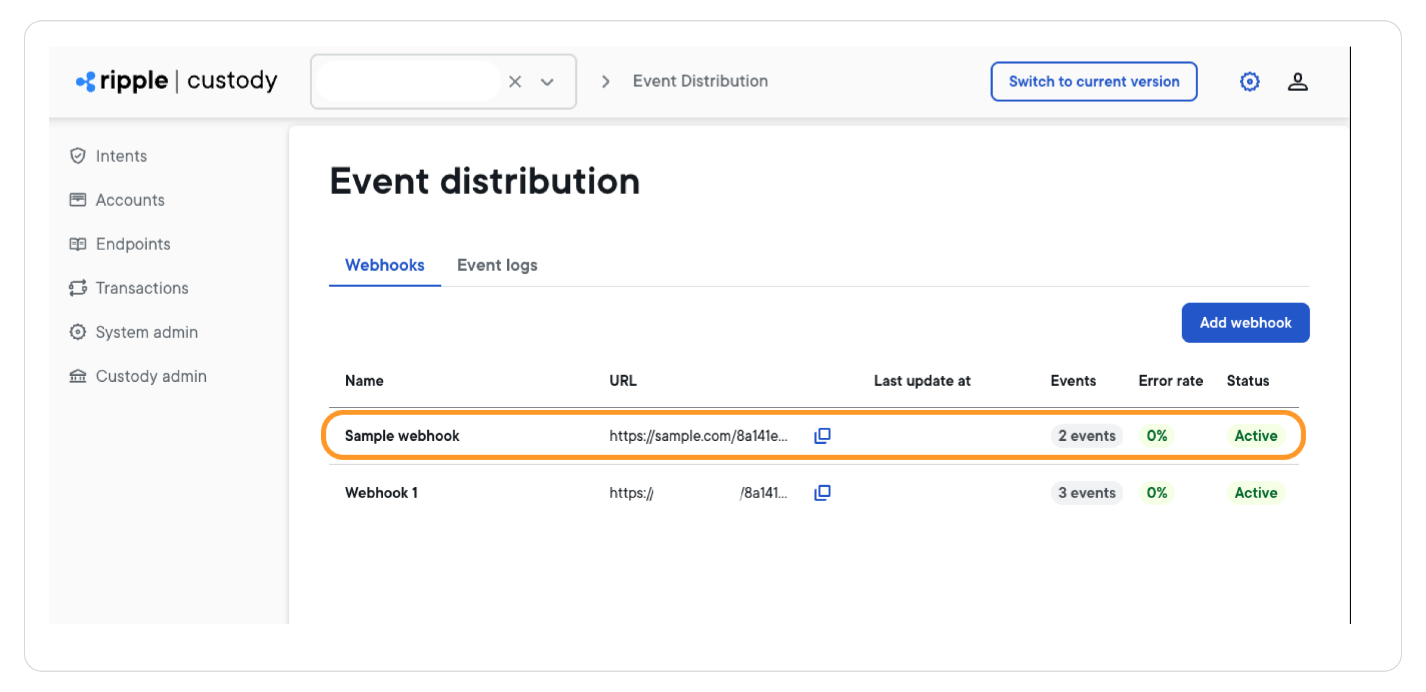The height and width of the screenshot is (692, 1426).
Task: Open Transactions from the sidebar
Action: [142, 288]
